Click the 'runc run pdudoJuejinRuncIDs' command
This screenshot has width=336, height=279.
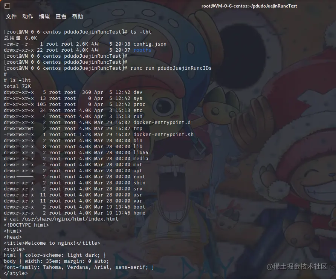pos(171,68)
